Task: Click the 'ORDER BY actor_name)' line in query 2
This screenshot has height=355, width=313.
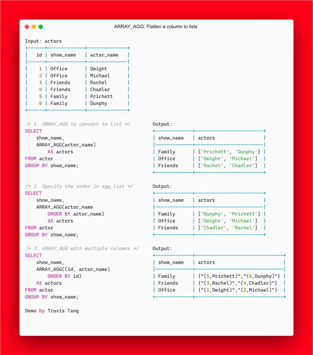Action: point(76,214)
